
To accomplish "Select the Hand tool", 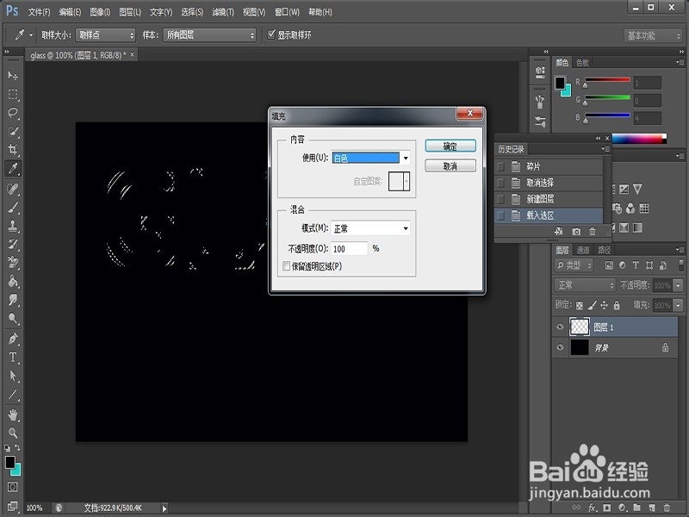I will pos(13,414).
